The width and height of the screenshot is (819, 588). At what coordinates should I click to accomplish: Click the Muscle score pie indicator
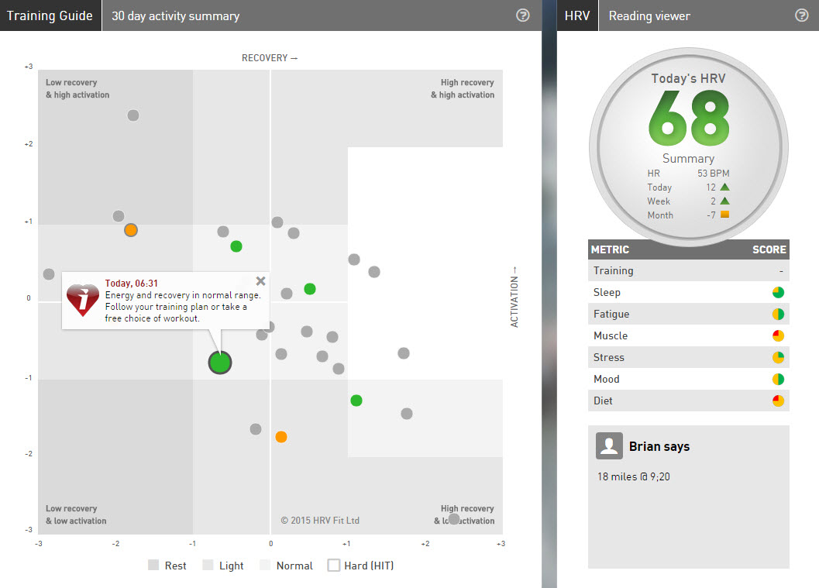tap(778, 335)
